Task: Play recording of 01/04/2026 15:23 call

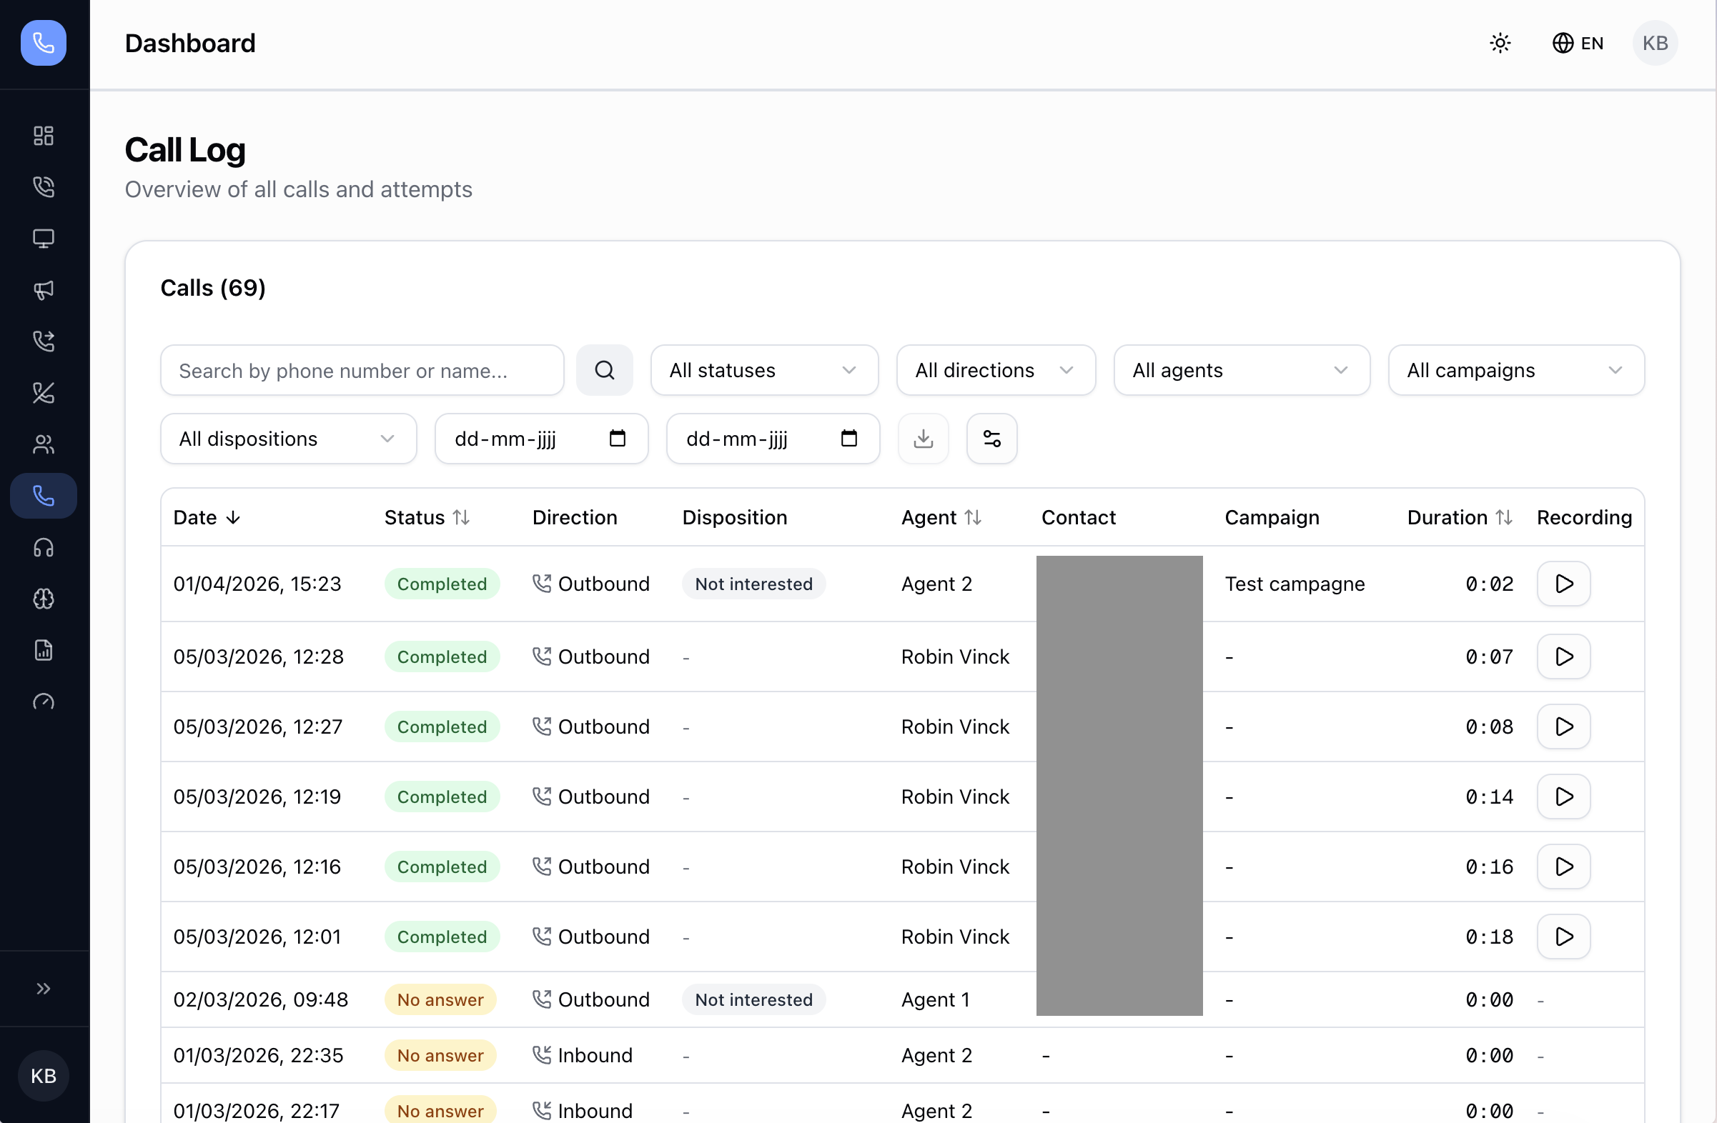Action: [x=1563, y=584]
